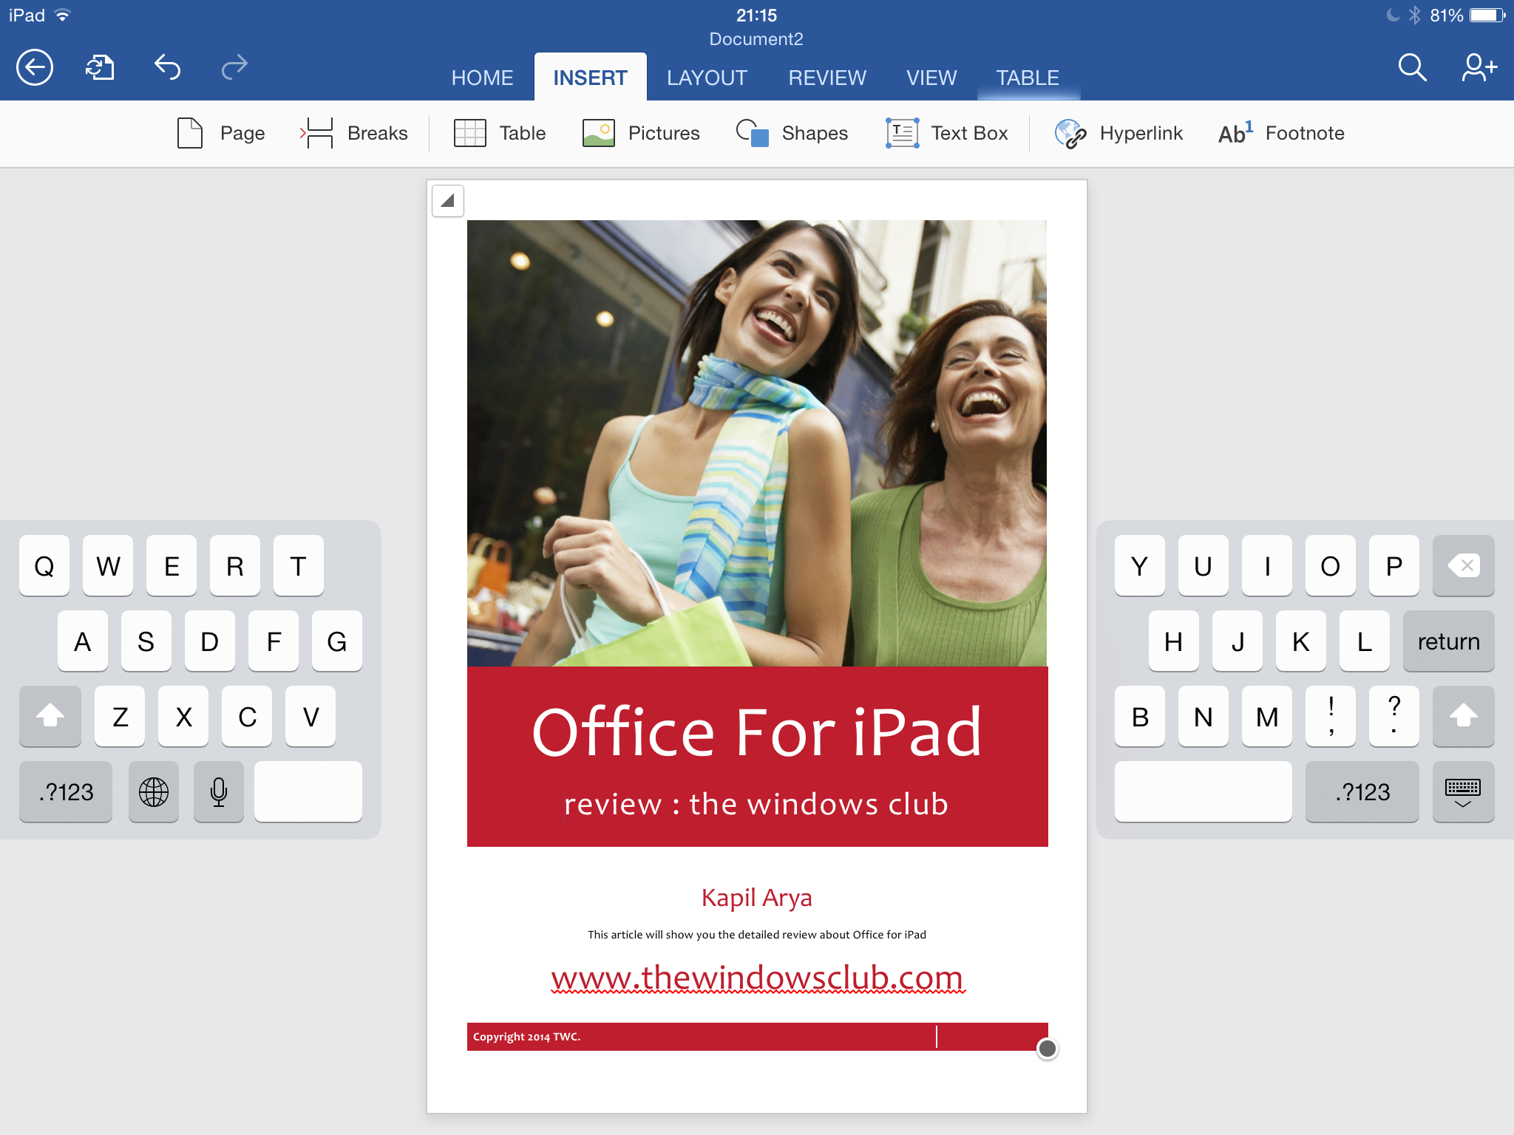
Task: Tap the undo arrow
Action: click(167, 68)
